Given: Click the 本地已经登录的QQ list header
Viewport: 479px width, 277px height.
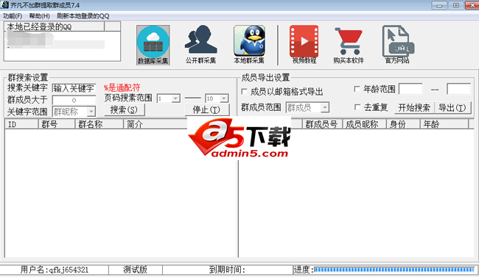Looking at the screenshot, I should click(x=55, y=26).
